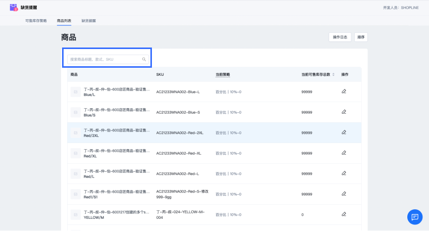This screenshot has width=429, height=231.
Task: Click SKU text AC21233WNA002-Blue-S
Action: point(178,112)
